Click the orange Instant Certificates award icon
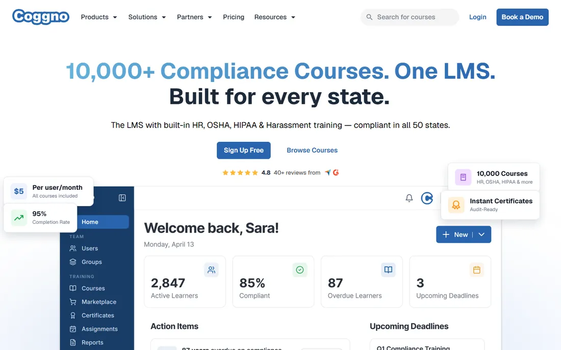The height and width of the screenshot is (350, 561). coord(456,205)
